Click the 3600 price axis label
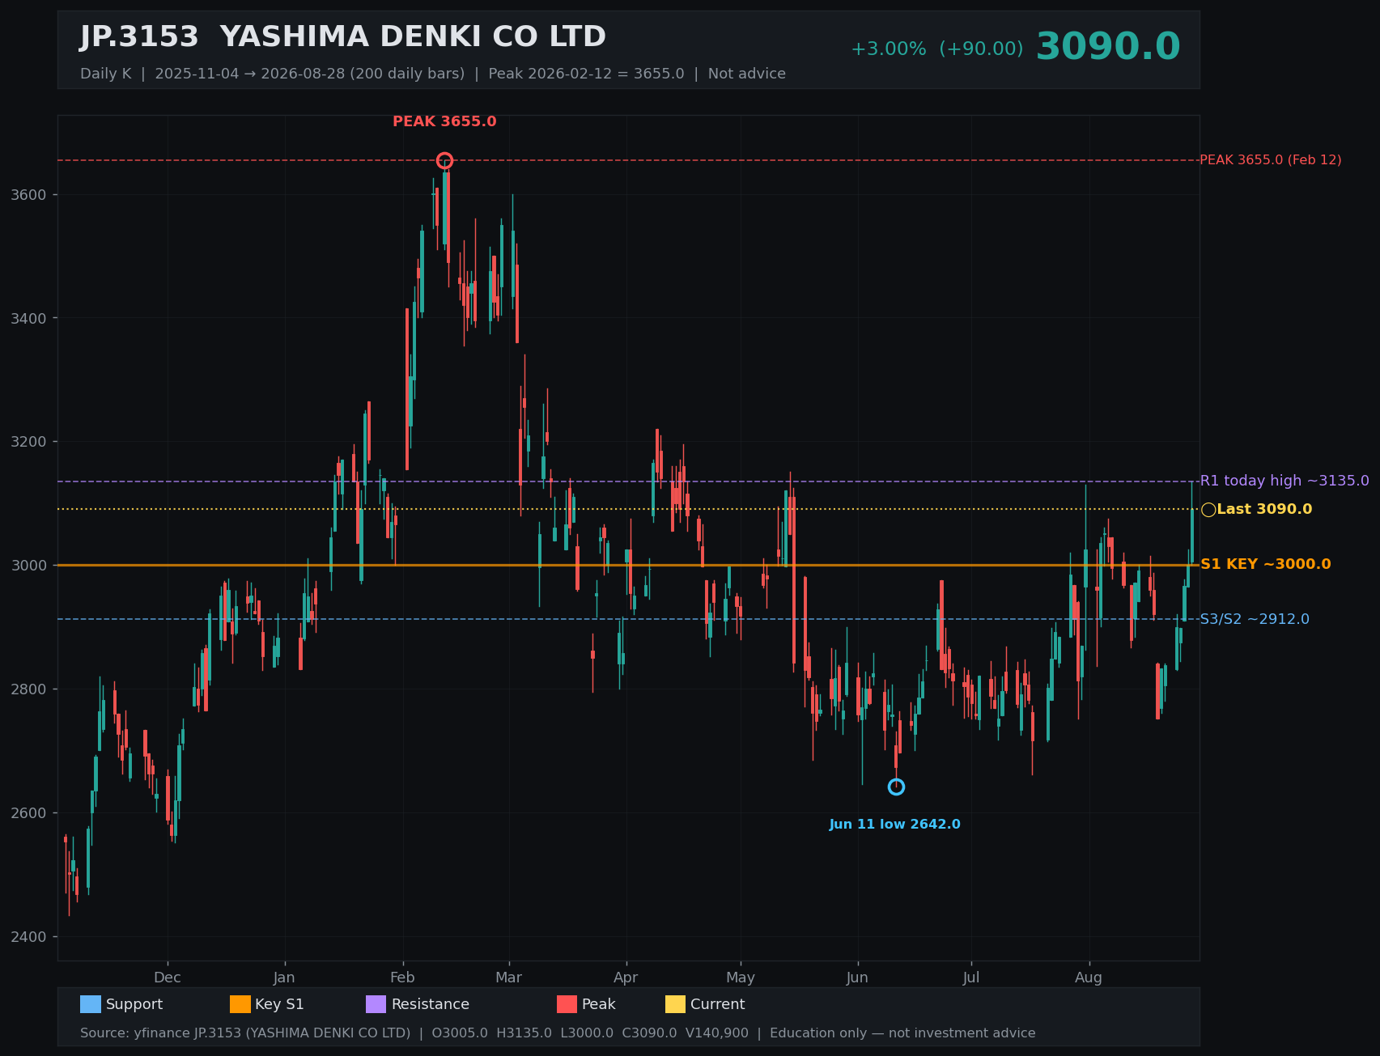This screenshot has width=1380, height=1056. point(30,195)
